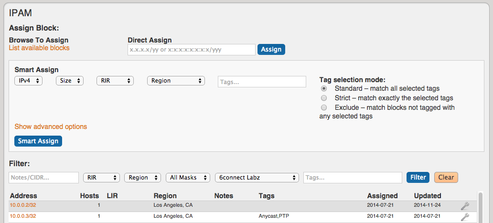Click the blue Smart Assign button
Screen dimensions: 493x223
[38, 141]
